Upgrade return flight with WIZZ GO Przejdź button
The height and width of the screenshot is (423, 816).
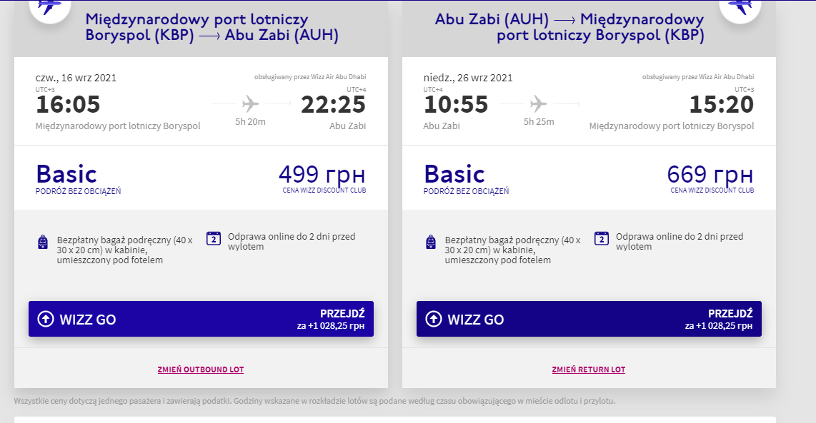pos(589,319)
